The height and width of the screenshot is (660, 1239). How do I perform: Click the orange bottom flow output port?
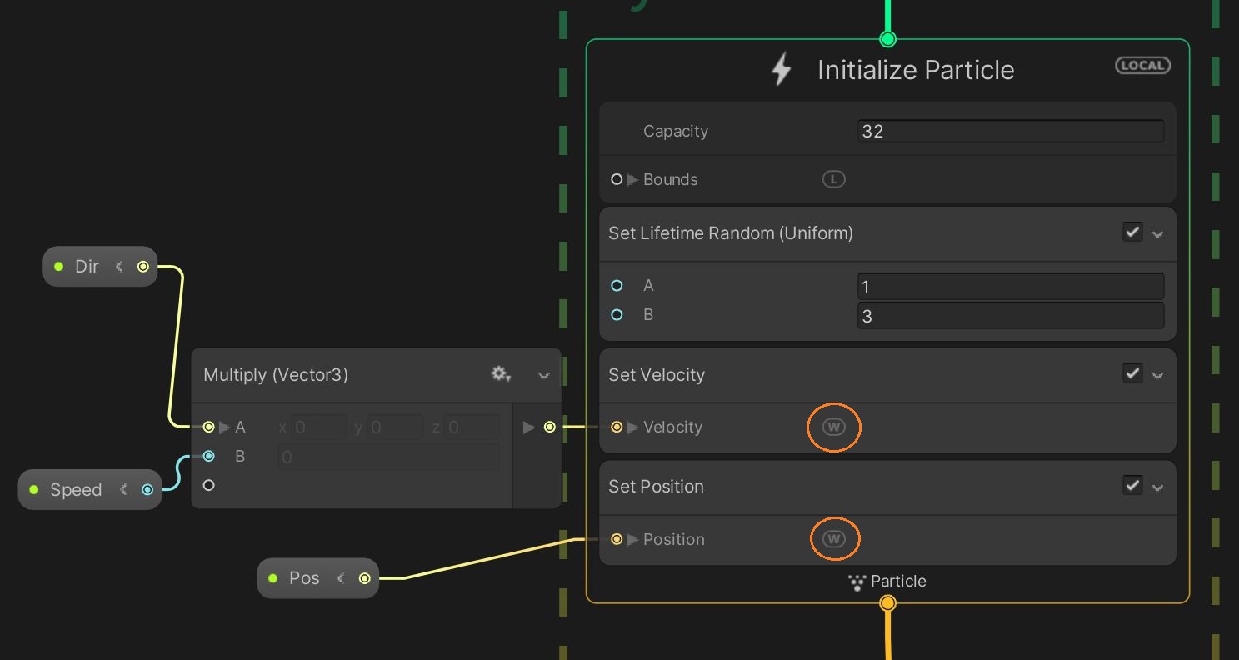tap(887, 602)
